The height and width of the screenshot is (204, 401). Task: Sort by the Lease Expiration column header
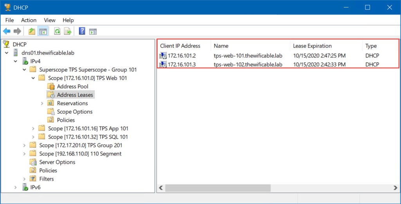tap(312, 46)
